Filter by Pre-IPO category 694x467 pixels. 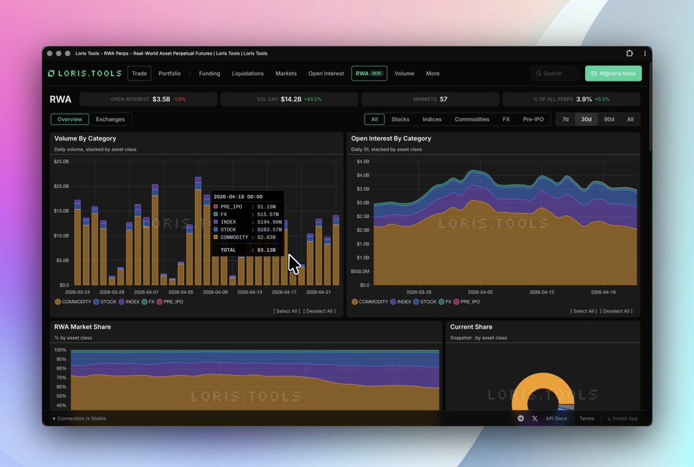[x=534, y=119]
